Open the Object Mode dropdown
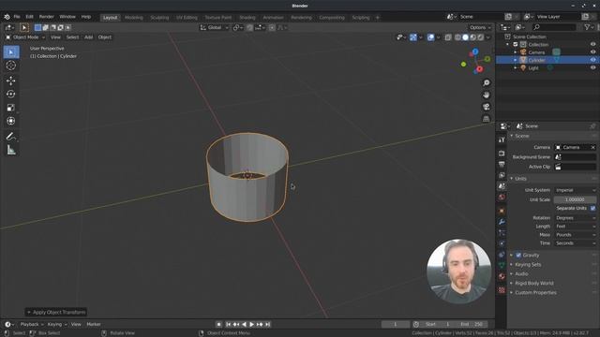The width and height of the screenshot is (600, 337). pyautogui.click(x=25, y=37)
